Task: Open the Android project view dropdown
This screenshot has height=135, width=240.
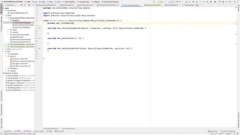Action: [x=10, y=5]
